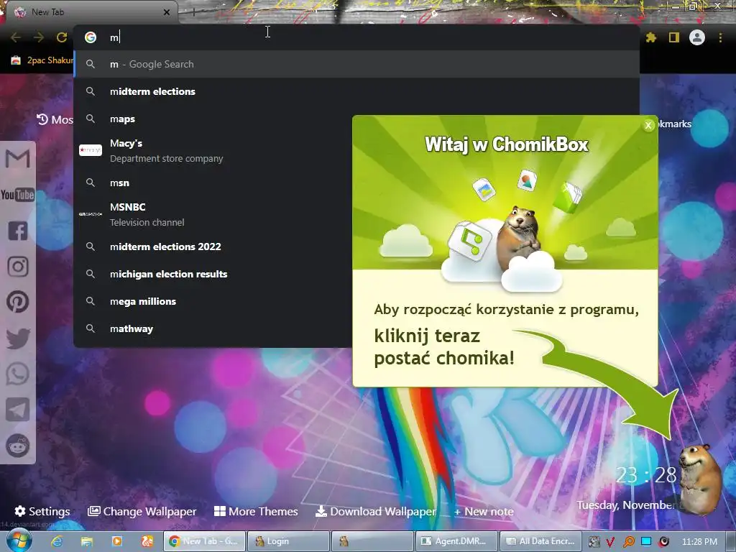Open WhatsApp shortcut in sidebar
The height and width of the screenshot is (552, 736).
coord(18,374)
